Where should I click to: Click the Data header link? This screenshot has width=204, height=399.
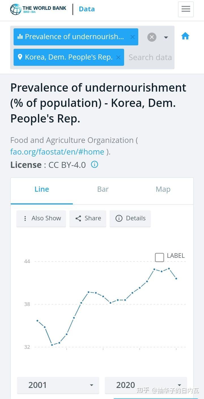click(87, 9)
